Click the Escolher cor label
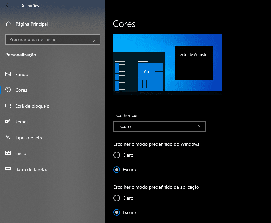The width and height of the screenshot is (271, 223). tap(126, 115)
